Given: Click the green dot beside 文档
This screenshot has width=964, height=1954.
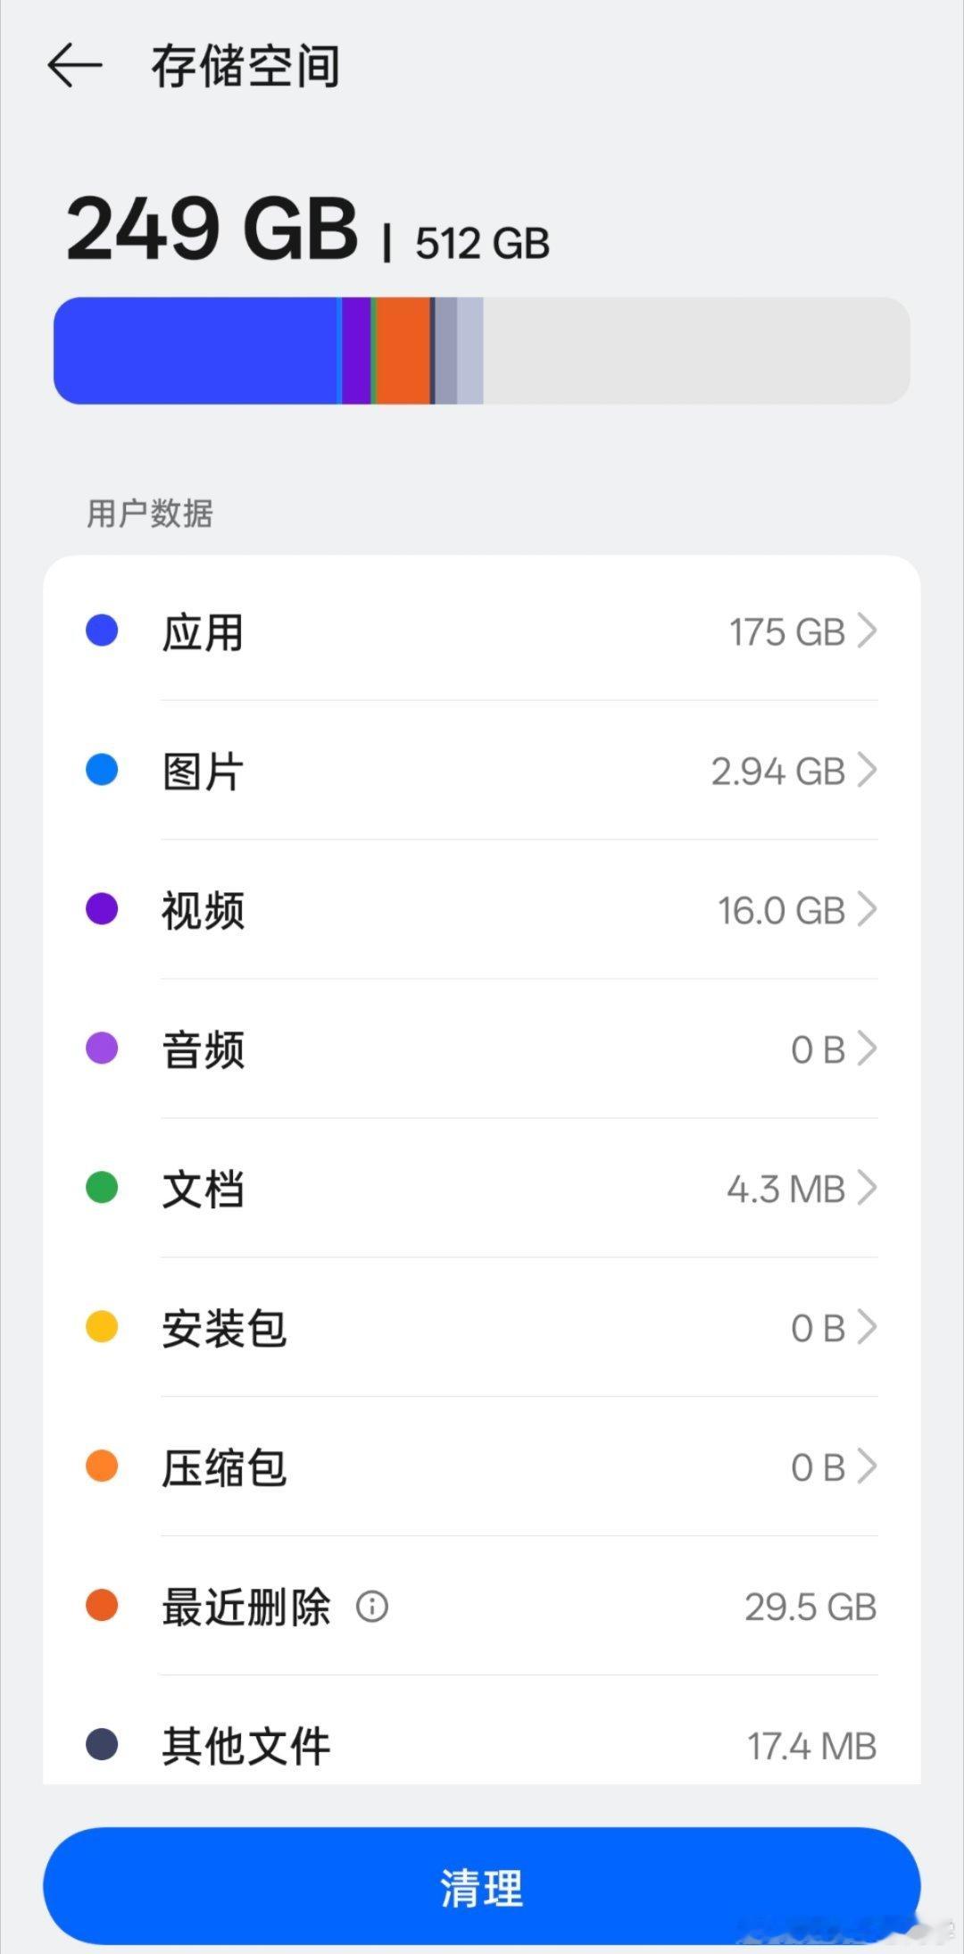Looking at the screenshot, I should click(102, 1188).
